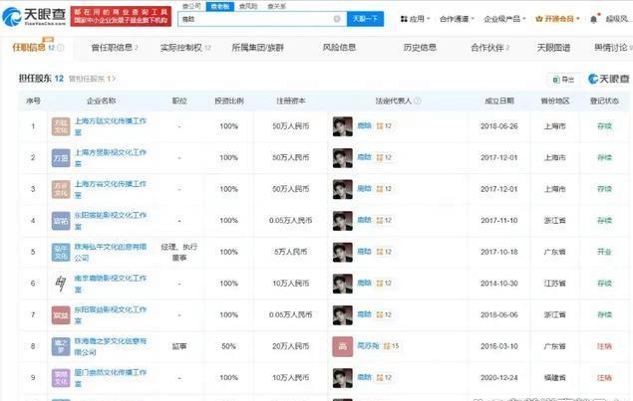Click the 12 companies badge in row 4
The image size is (633, 401).
tap(384, 221)
